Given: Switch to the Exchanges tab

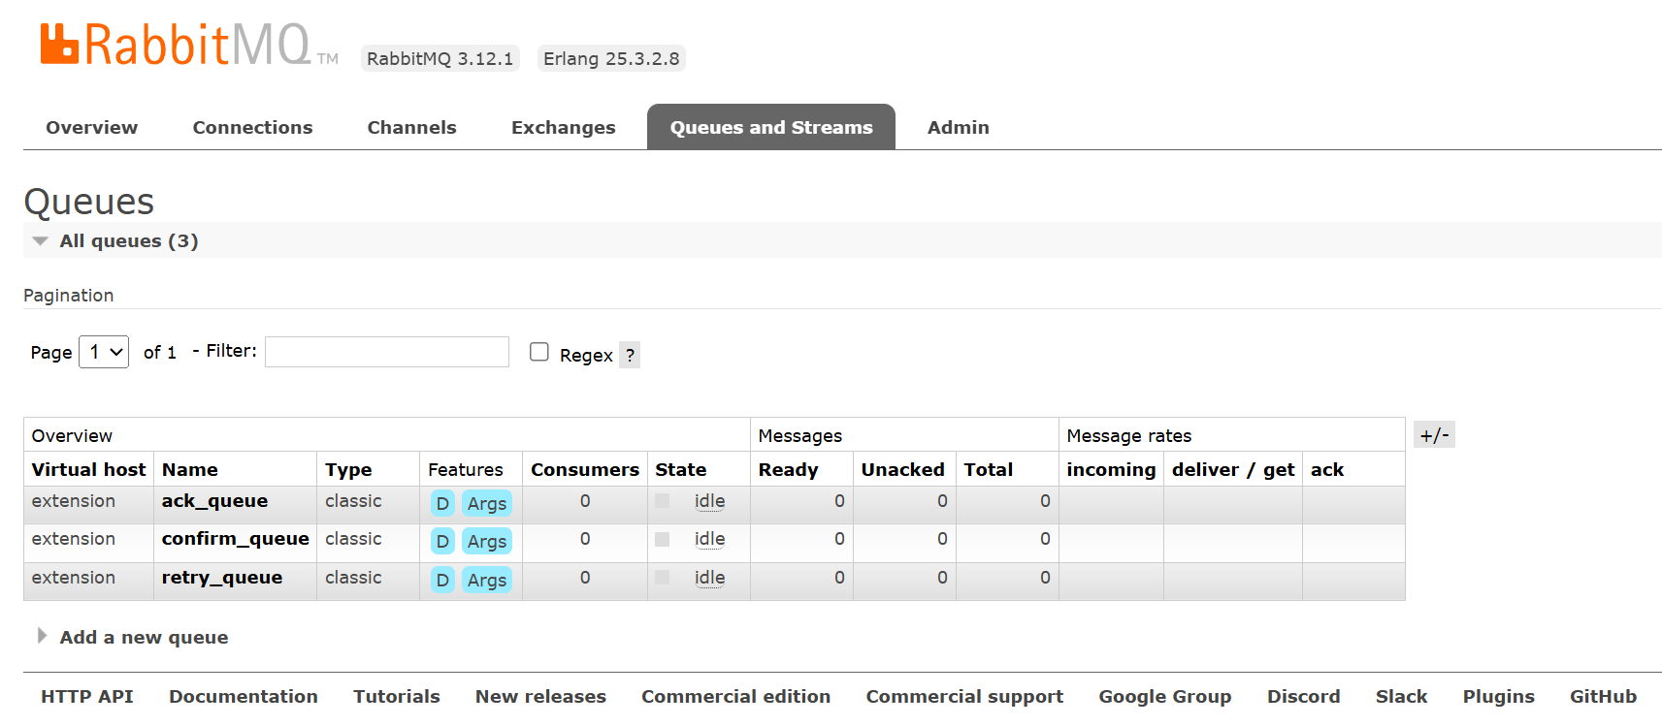Looking at the screenshot, I should click(563, 128).
